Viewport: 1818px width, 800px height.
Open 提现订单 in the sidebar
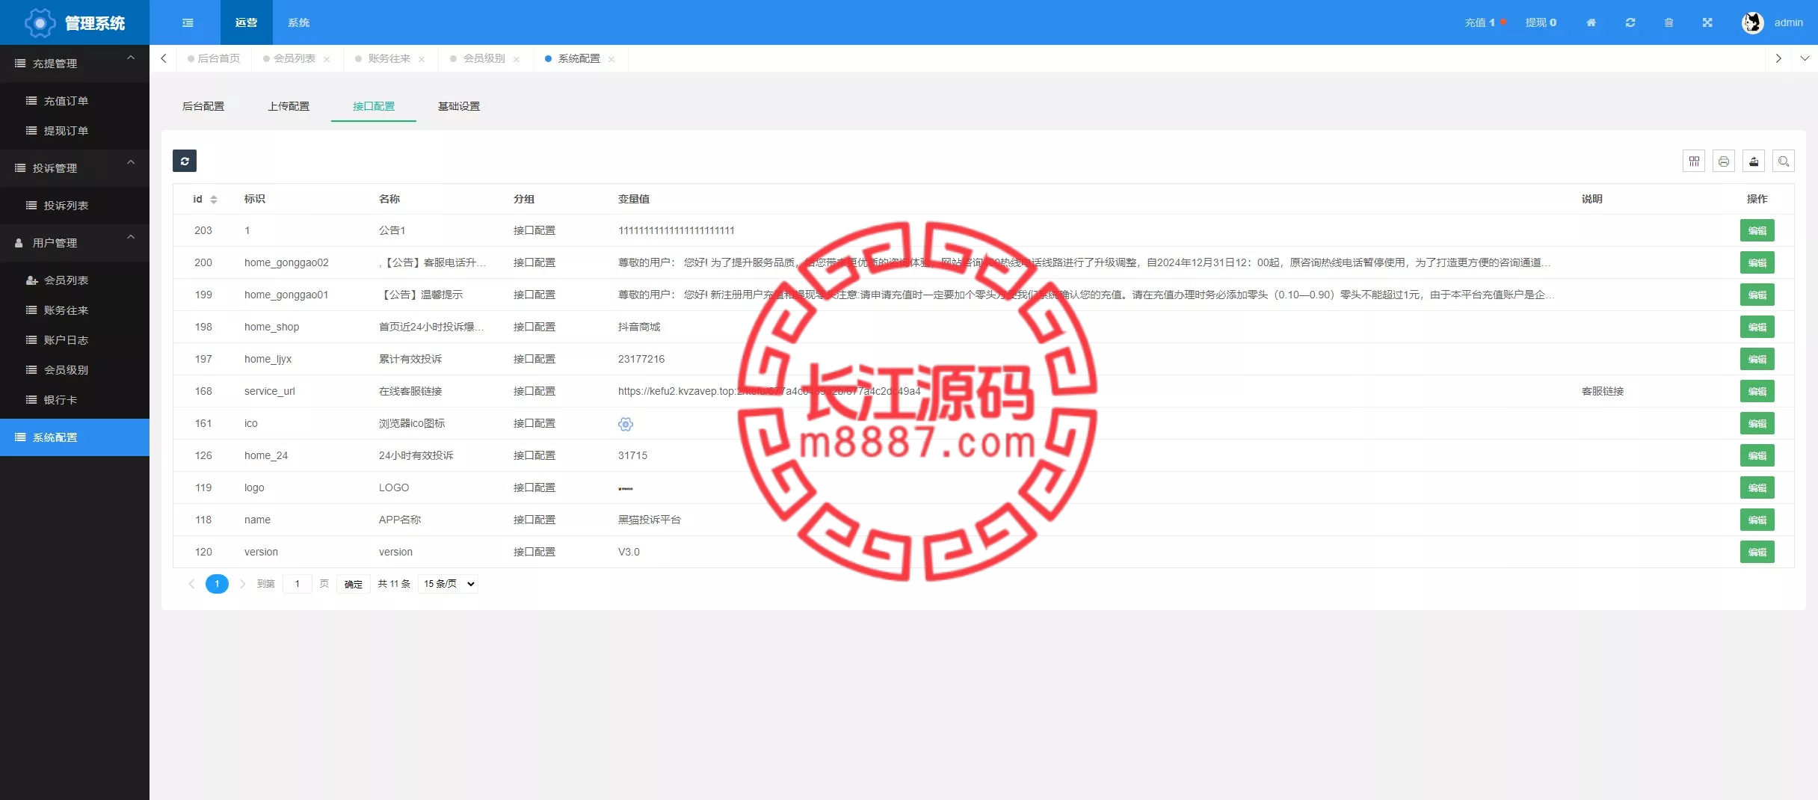[75, 131]
